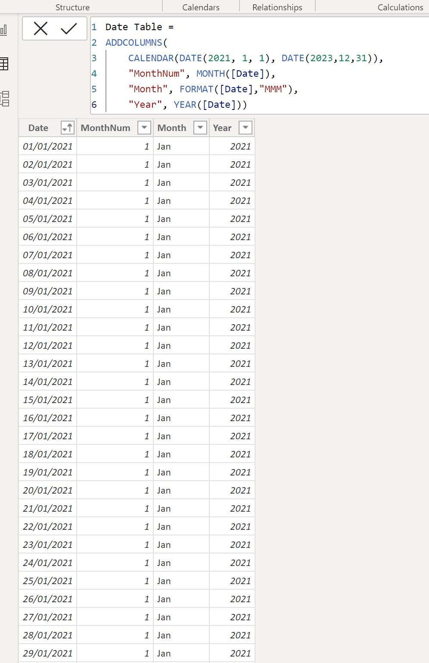Select the date cell 18/01/2021

(48, 454)
